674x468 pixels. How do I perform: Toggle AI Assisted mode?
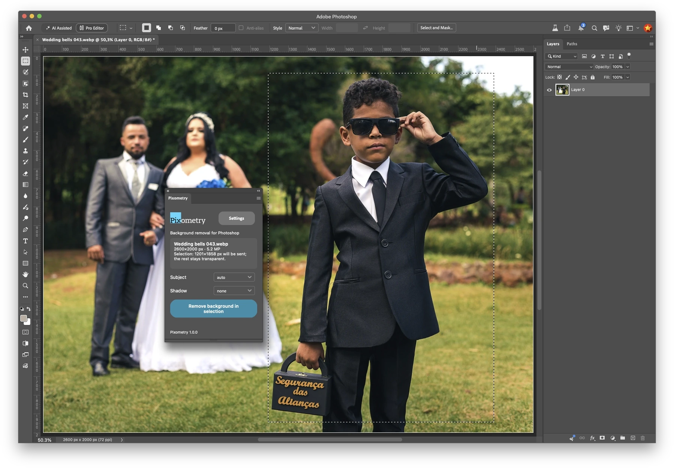coord(59,28)
